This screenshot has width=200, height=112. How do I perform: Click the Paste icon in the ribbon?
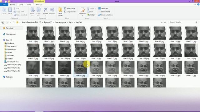pyautogui.click(x=10, y=11)
